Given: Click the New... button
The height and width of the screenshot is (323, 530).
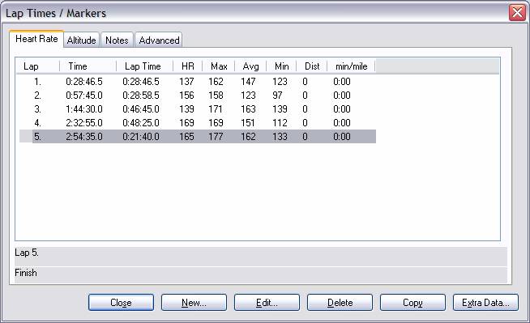Looking at the screenshot, I should click(x=194, y=303).
